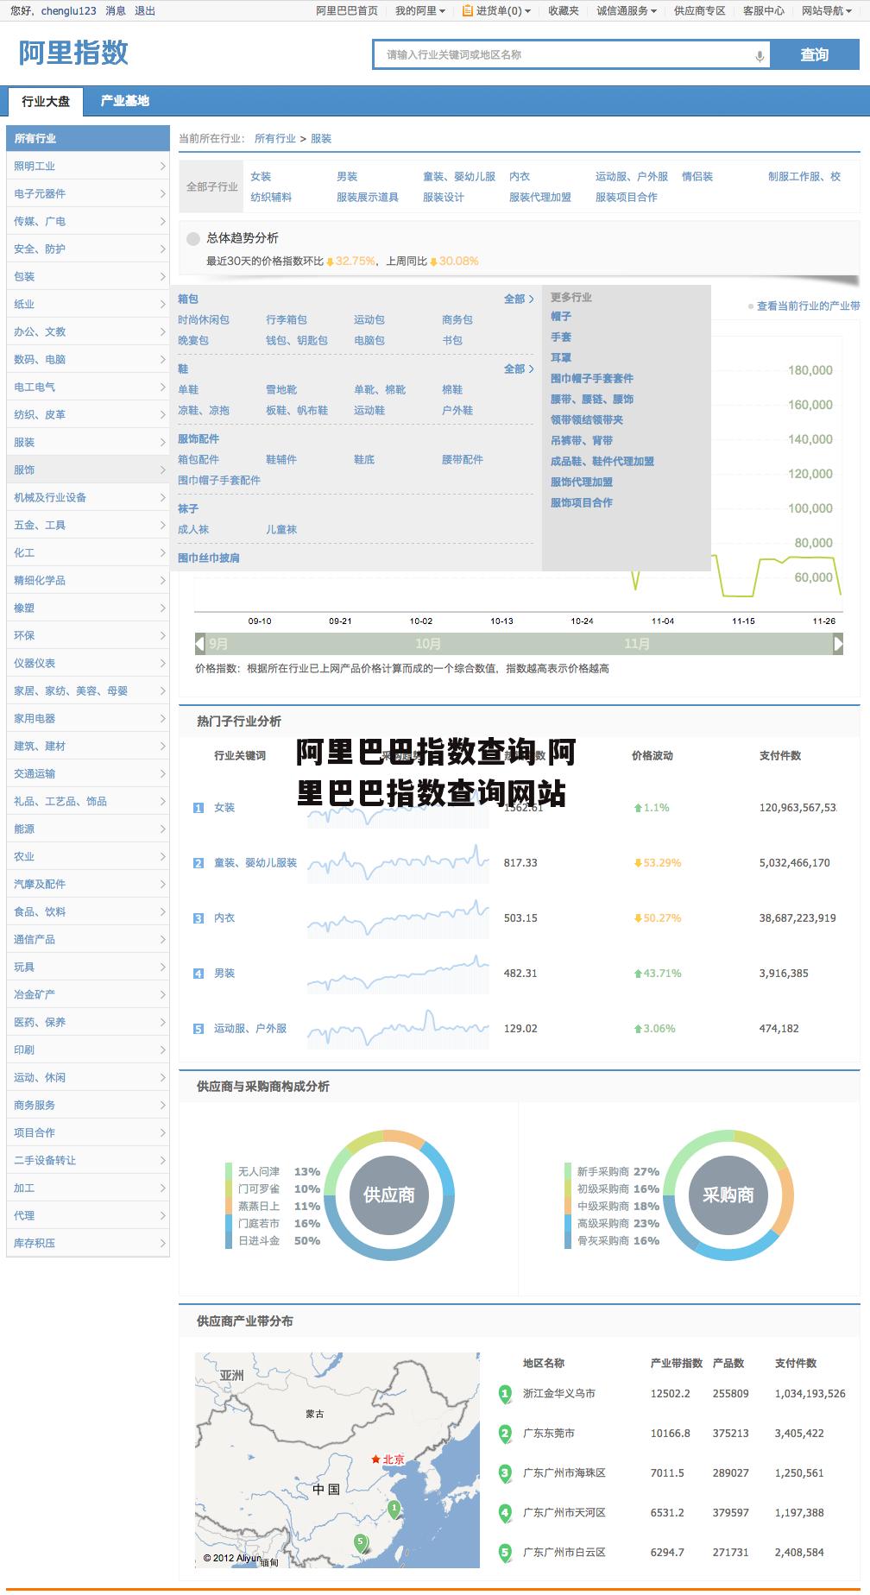Click green marker 3 beside 广东广州市海珠区
Image resolution: width=870 pixels, height=1595 pixels.
[x=505, y=1473]
